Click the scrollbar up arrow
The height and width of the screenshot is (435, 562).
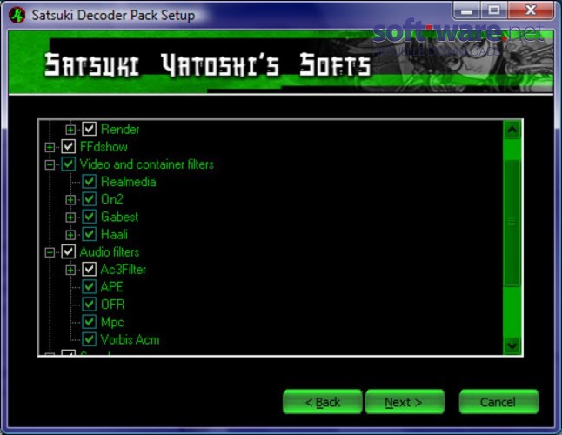click(x=512, y=130)
